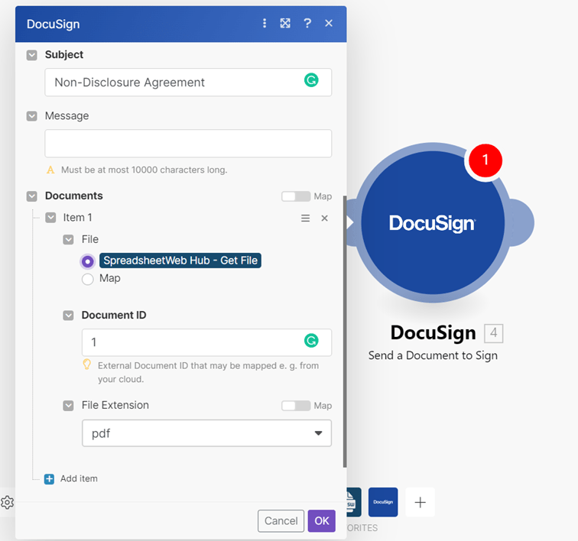Select SpreadsheetWeb Hub - Get File radio option
This screenshot has width=578, height=541.
pyautogui.click(x=88, y=261)
